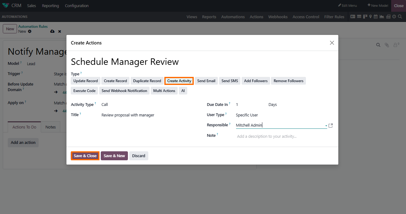Click the Note description field

284,136
